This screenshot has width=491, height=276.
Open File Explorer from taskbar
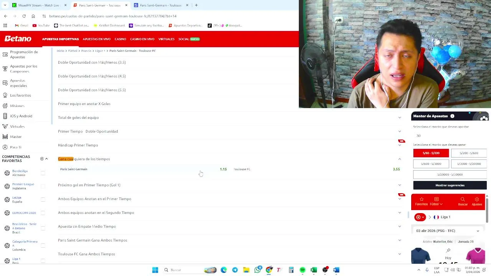pyautogui.click(x=246, y=270)
